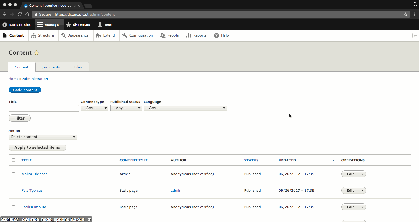
Task: Click the Help question mark icon
Action: (217, 35)
